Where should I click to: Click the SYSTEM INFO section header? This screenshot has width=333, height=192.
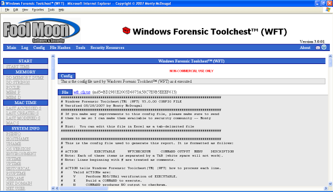25,129
